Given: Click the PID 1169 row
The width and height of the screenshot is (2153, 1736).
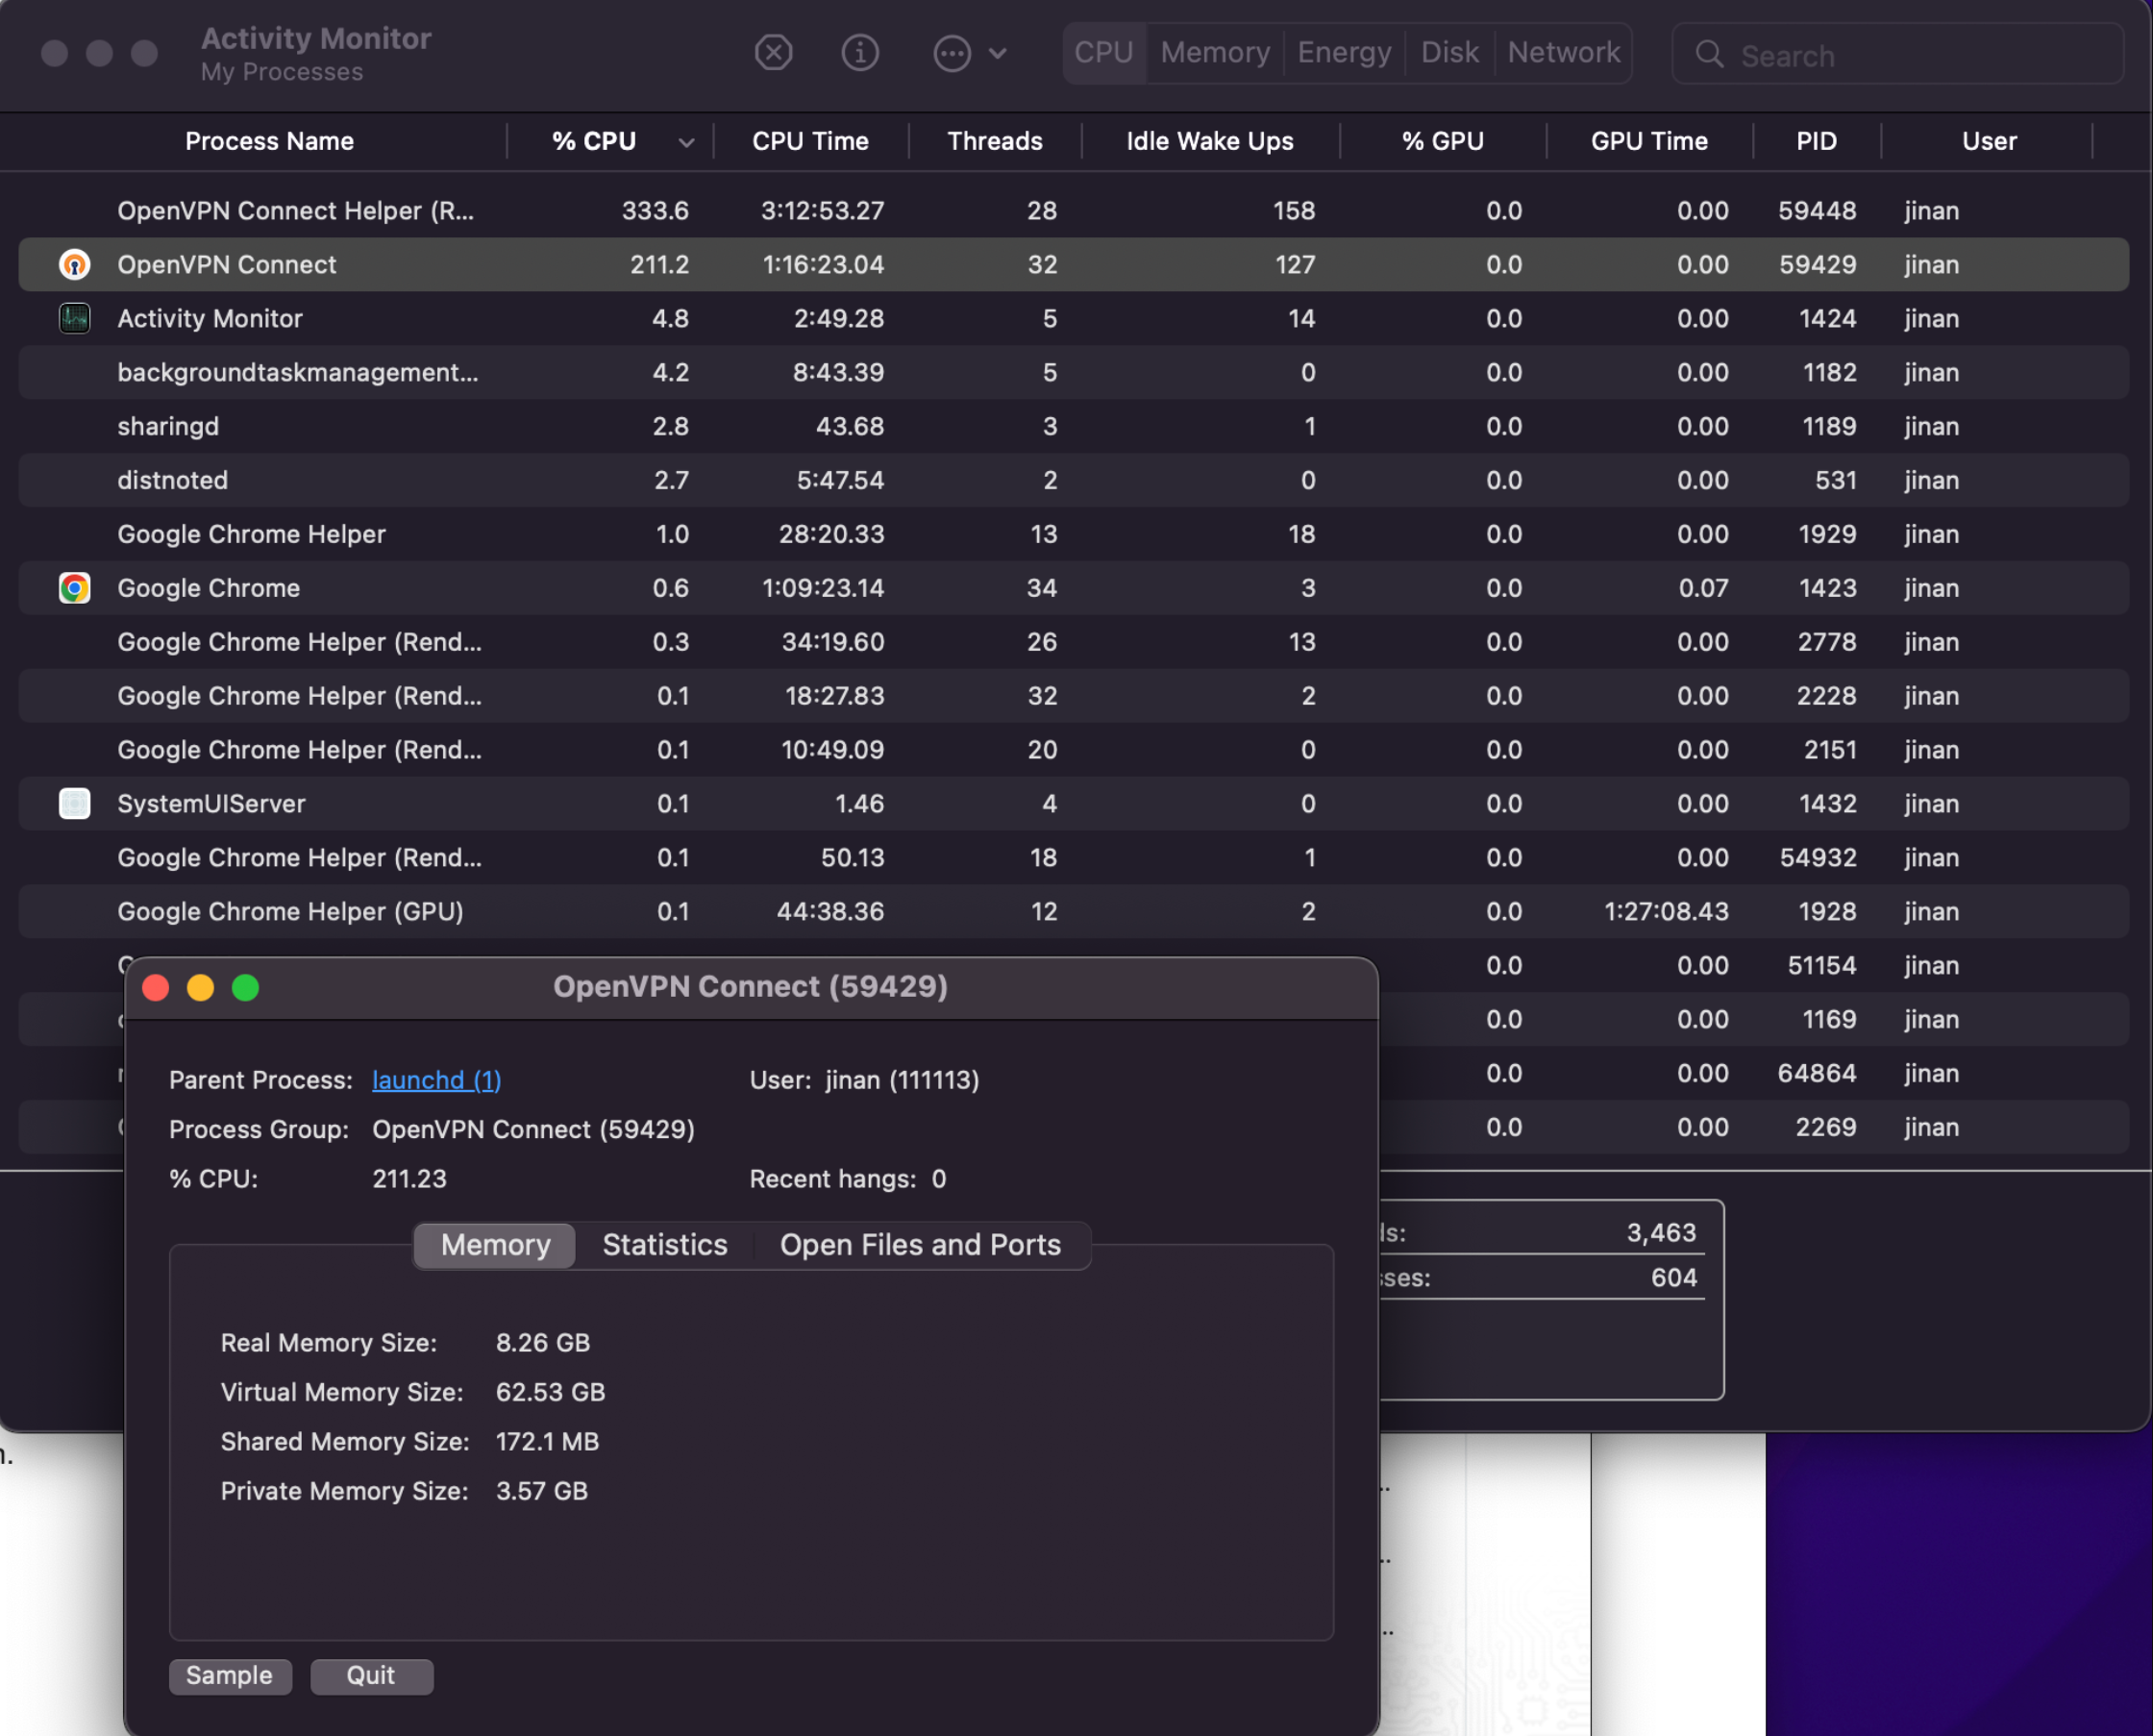Looking at the screenshot, I should [x=1754, y=1019].
